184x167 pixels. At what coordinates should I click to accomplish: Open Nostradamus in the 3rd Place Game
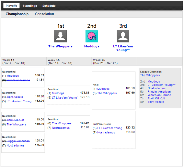(106, 132)
